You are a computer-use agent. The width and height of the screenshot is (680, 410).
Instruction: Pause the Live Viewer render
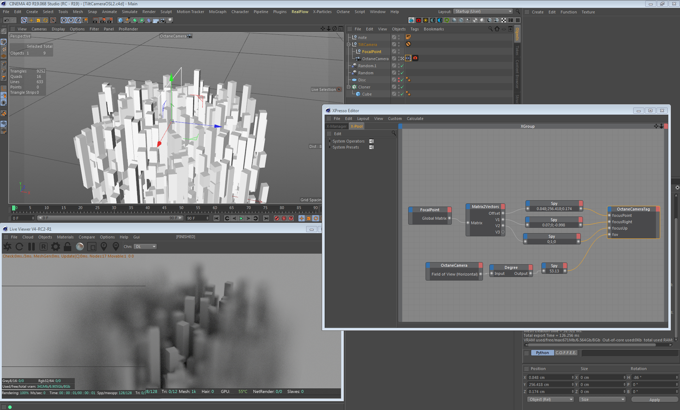point(32,247)
